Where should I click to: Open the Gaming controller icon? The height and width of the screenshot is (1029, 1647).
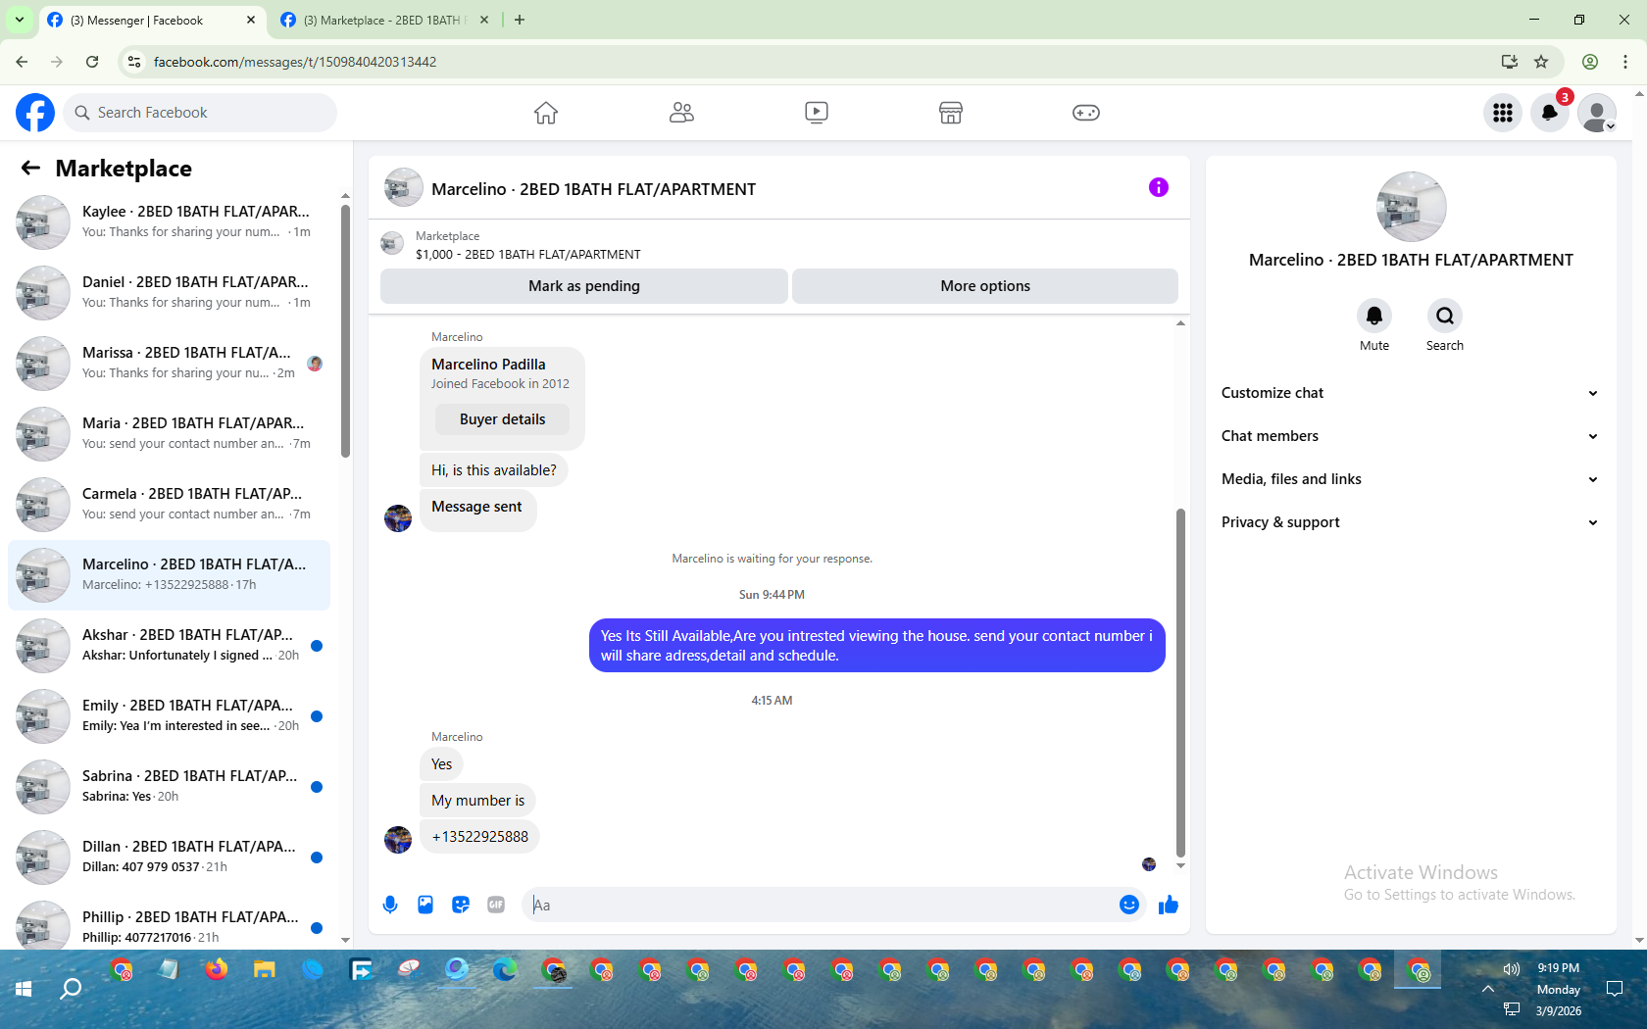pos(1086,113)
